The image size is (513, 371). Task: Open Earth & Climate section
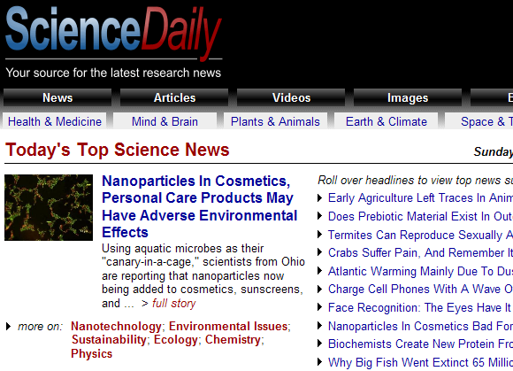(x=386, y=121)
